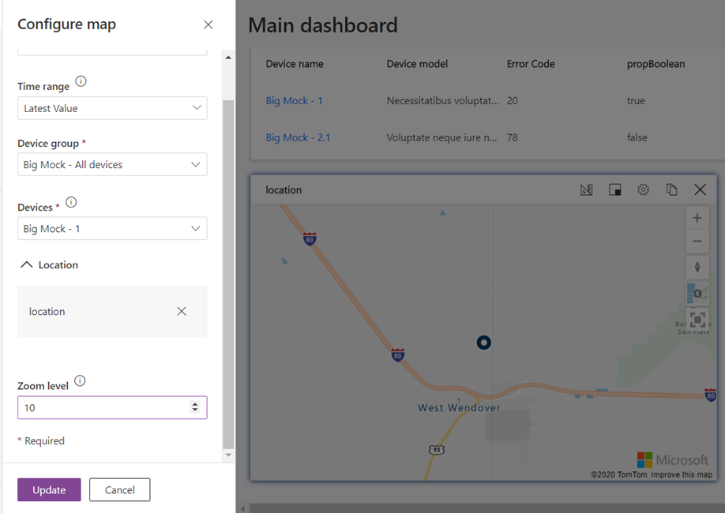Image resolution: width=725 pixels, height=513 pixels.
Task: Click the West Wendover map label
Action: point(459,407)
